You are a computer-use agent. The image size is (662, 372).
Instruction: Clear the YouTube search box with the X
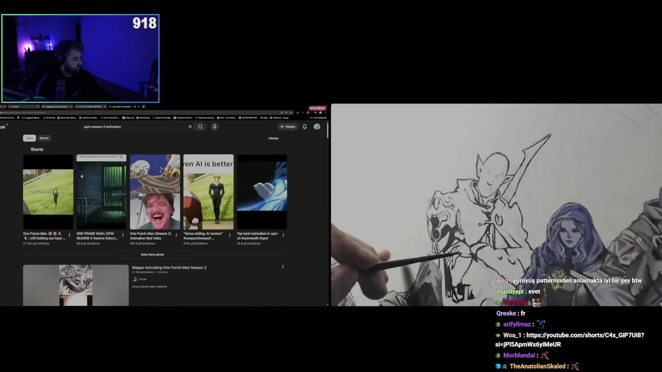click(x=190, y=127)
